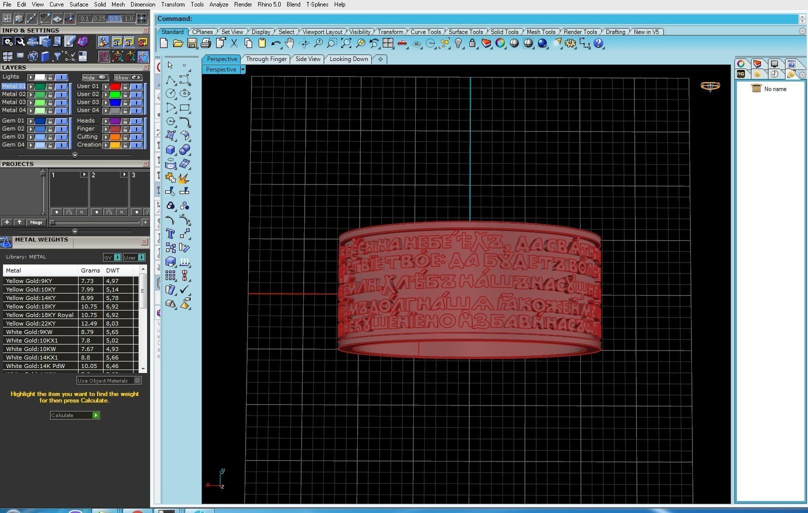This screenshot has height=513, width=808.
Task: Switch to the Looking Down viewport tab
Action: (x=349, y=59)
